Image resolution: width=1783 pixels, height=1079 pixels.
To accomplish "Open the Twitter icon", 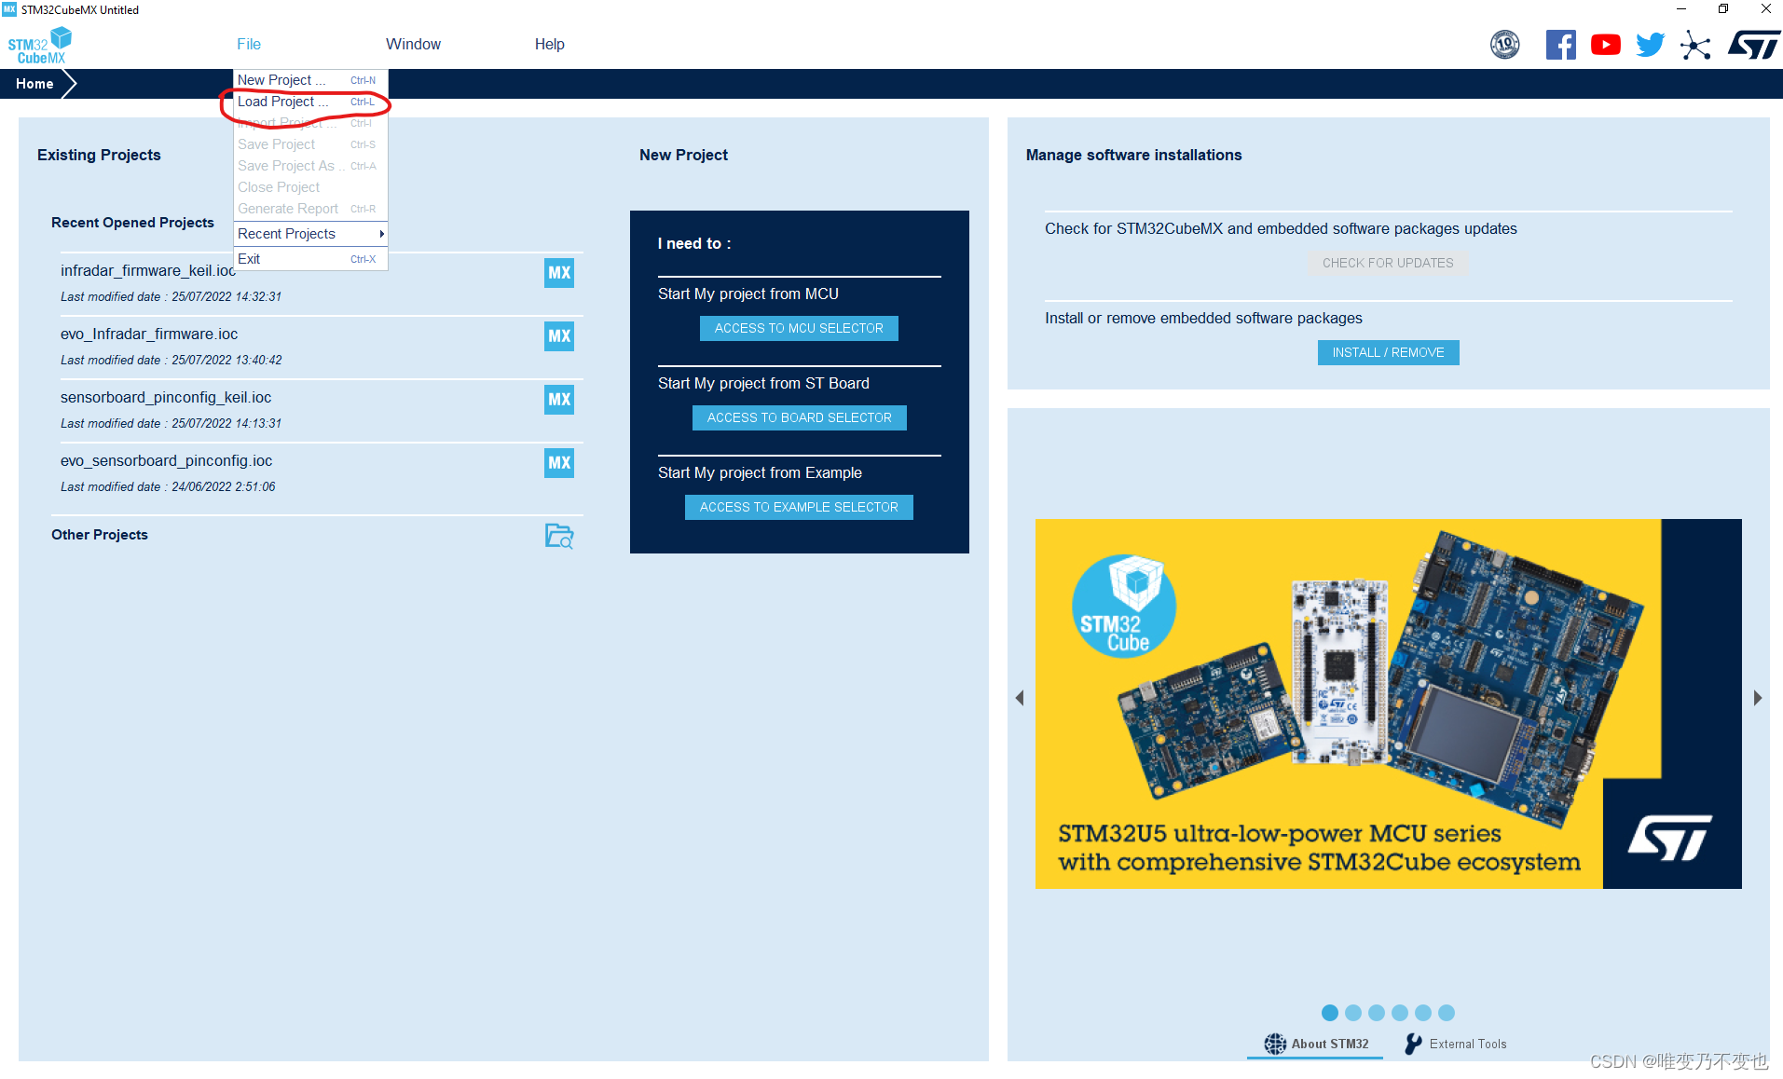I will 1650,44.
